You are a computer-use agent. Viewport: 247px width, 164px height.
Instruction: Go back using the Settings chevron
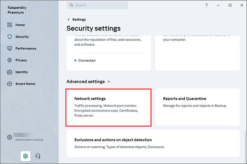point(69,19)
